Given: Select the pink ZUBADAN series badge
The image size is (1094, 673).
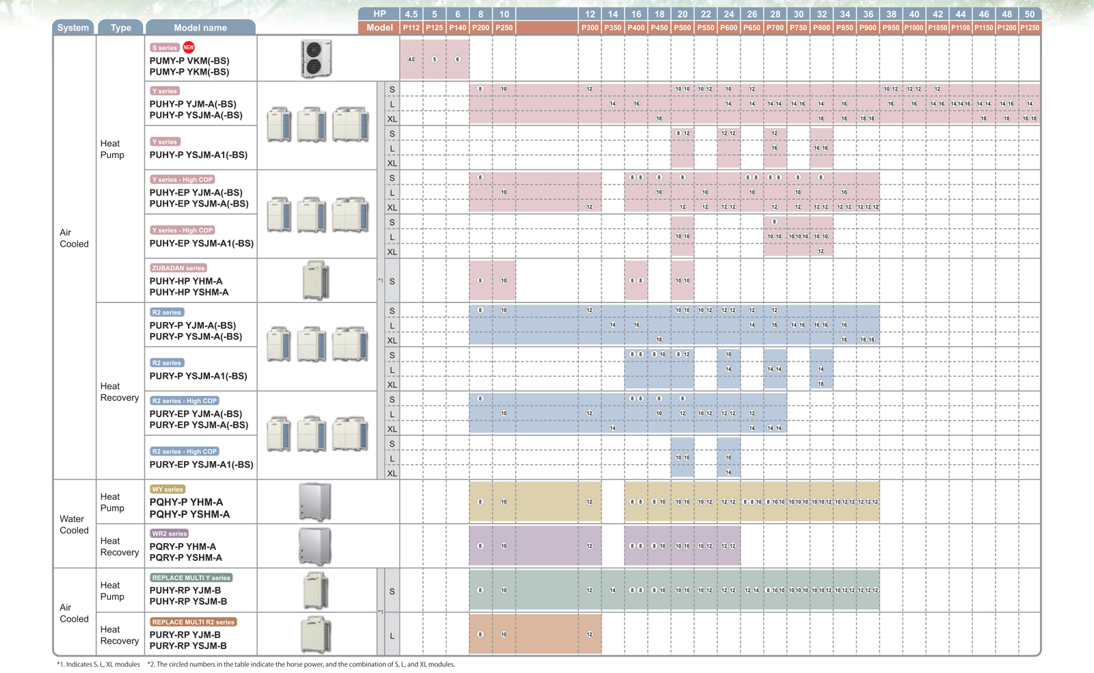Looking at the screenshot, I should (178, 268).
